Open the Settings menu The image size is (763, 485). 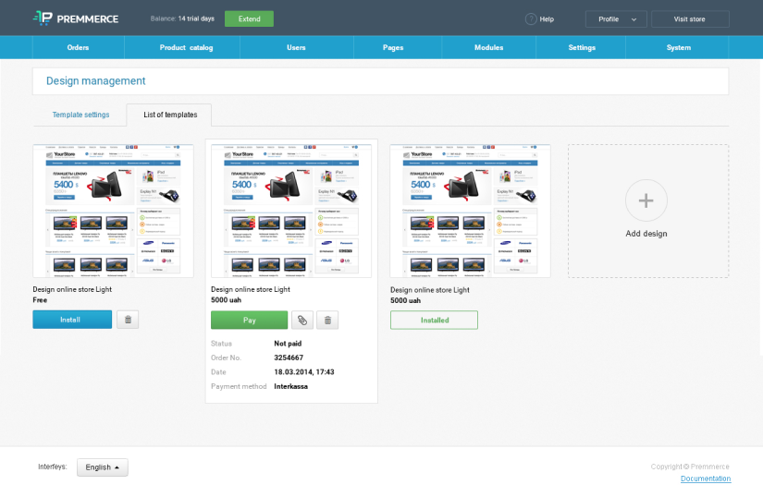pos(582,47)
